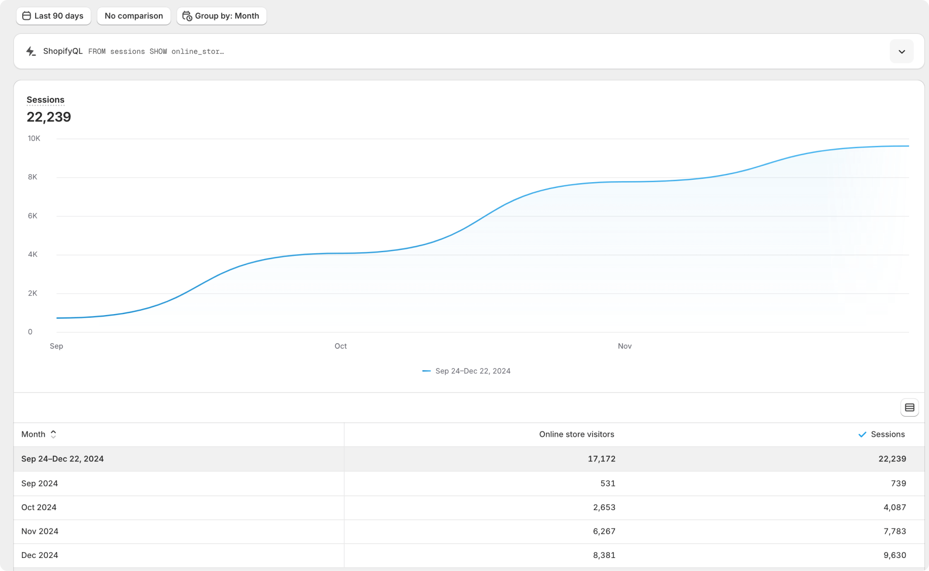Open the Last 90 days date picker
Image resolution: width=929 pixels, height=571 pixels.
tap(59, 16)
